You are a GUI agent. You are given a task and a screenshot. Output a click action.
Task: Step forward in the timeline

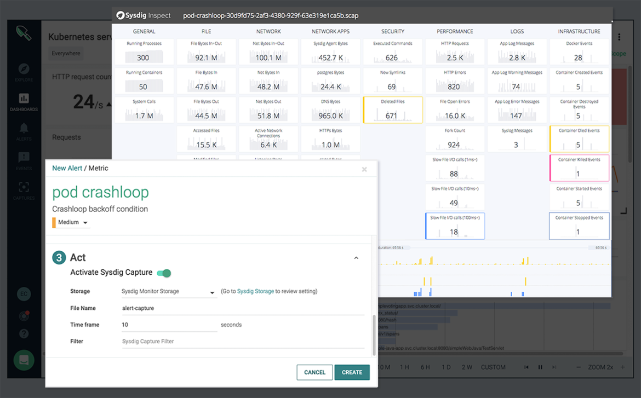pos(554,367)
